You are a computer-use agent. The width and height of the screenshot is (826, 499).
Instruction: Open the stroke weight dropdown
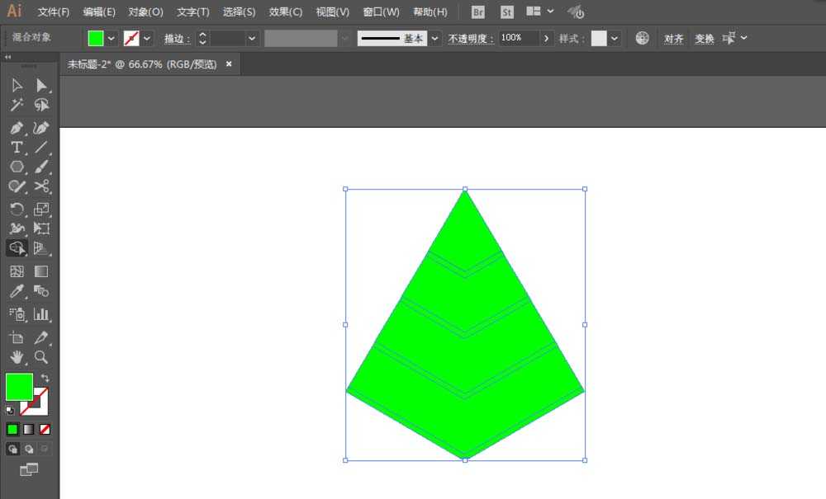(x=252, y=39)
